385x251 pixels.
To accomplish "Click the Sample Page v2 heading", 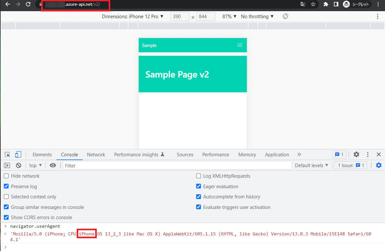I will click(177, 74).
